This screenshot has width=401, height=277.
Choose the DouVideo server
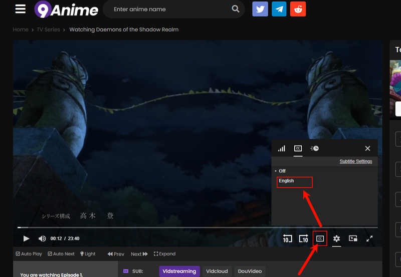tap(250, 271)
